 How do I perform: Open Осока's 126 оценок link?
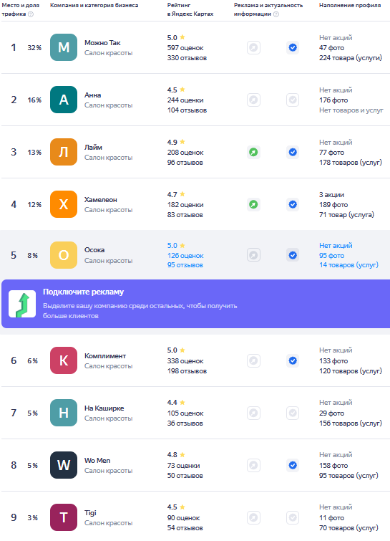click(185, 256)
